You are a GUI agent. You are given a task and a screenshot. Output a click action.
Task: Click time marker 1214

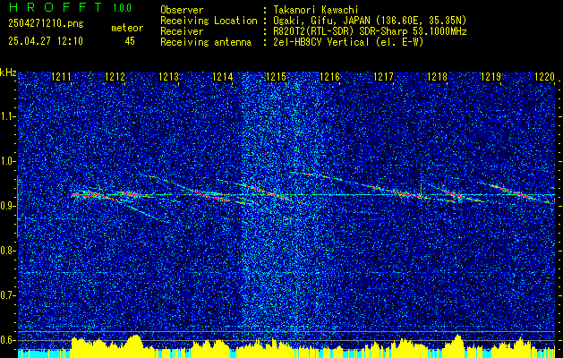pos(222,77)
